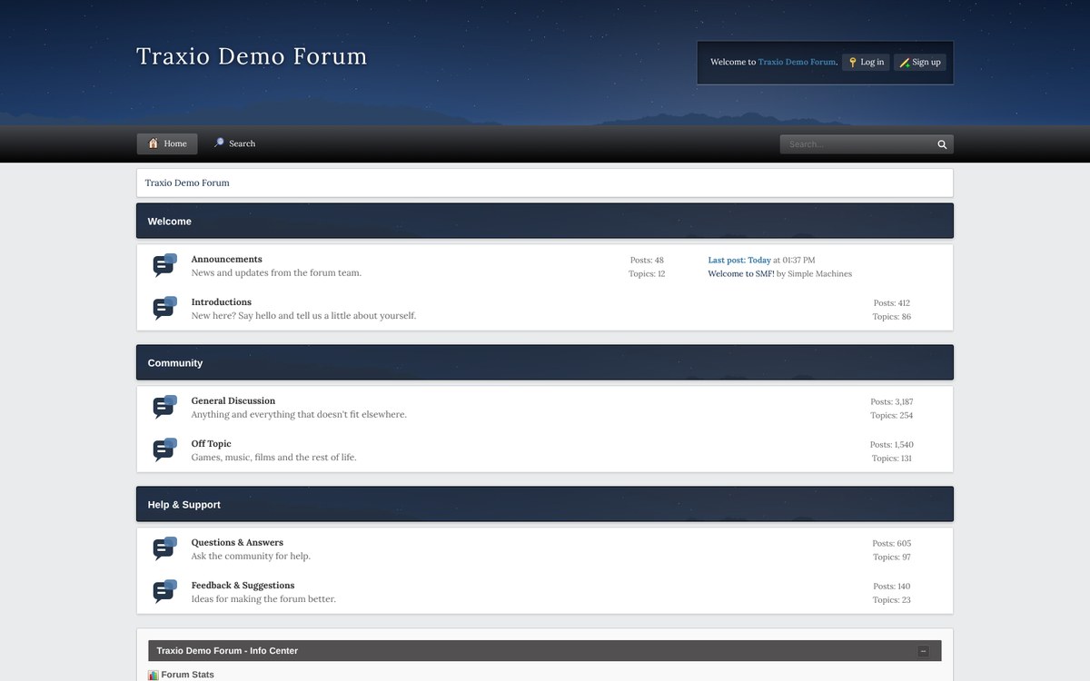Open the Community category header
1090x681 pixels.
tap(545, 362)
